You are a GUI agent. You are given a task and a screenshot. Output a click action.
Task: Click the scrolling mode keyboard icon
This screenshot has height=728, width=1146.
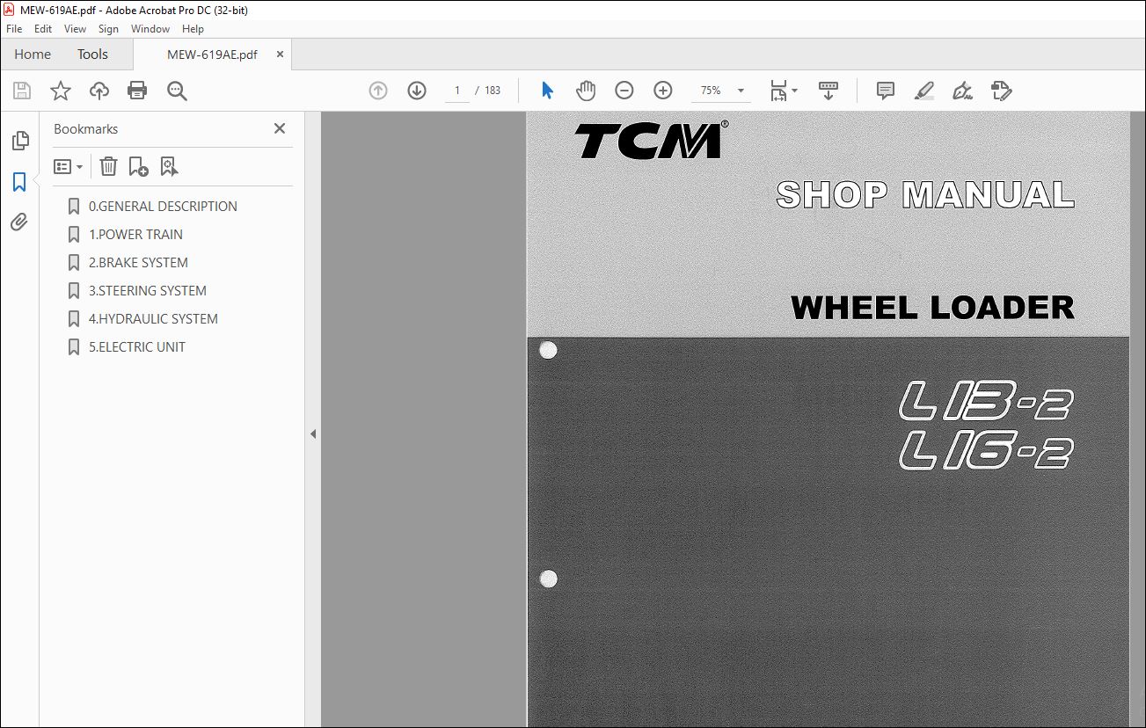pos(828,91)
